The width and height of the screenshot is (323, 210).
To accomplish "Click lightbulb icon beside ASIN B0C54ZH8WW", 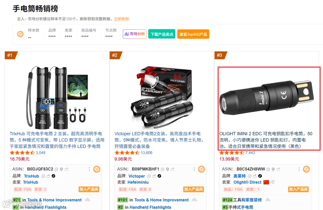I will tap(273, 169).
